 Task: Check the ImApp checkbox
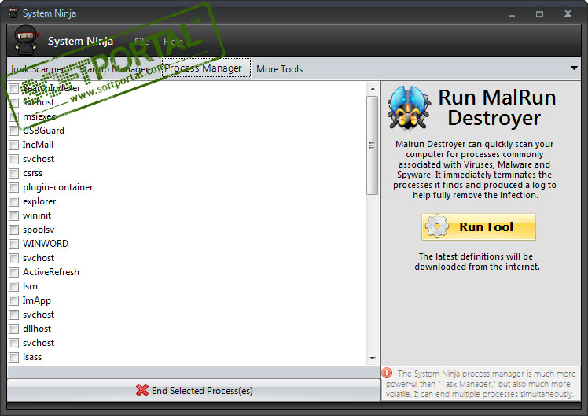pyautogui.click(x=14, y=301)
